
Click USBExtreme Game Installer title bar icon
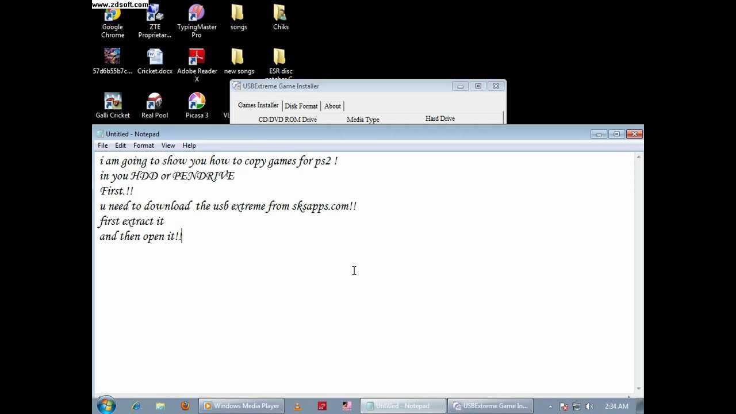(x=236, y=86)
